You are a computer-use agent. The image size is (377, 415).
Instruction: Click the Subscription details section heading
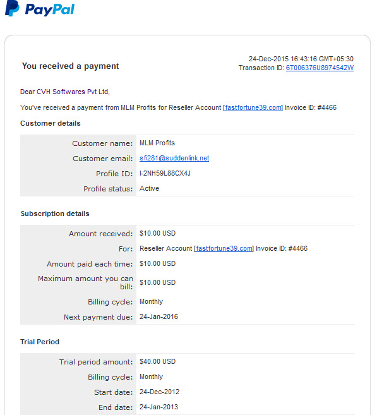click(55, 214)
